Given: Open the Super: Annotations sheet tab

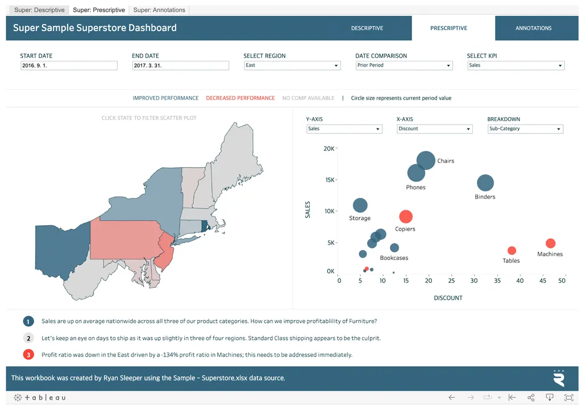Looking at the screenshot, I should coord(159,10).
